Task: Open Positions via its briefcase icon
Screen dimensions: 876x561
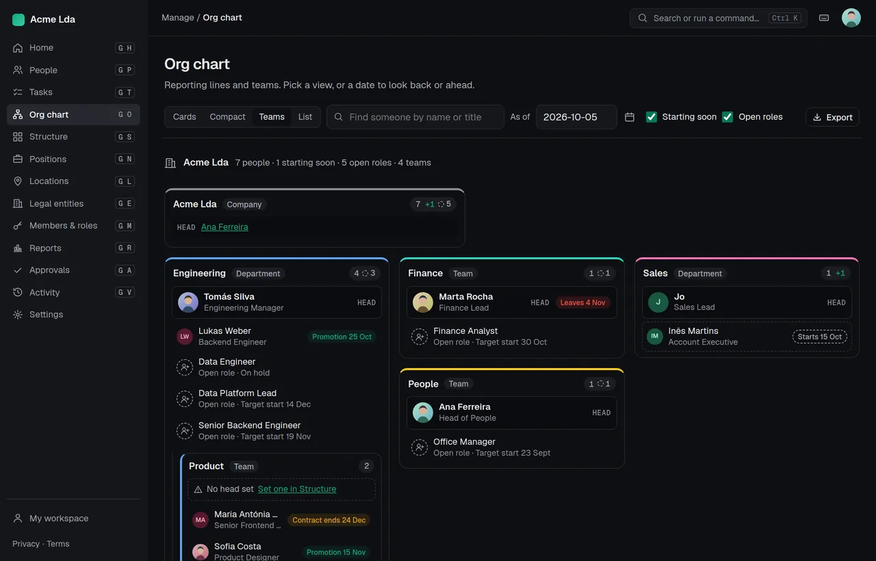Action: point(18,159)
